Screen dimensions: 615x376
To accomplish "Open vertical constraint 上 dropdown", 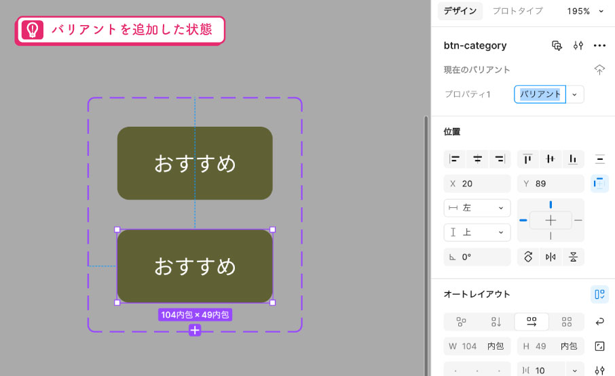I will point(477,232).
